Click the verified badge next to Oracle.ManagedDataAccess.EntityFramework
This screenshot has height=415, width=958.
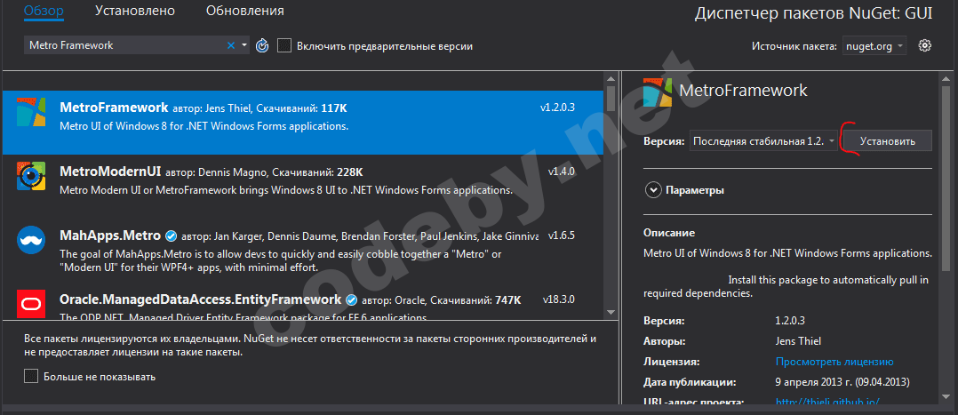[x=351, y=300]
